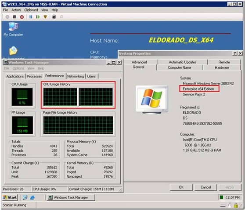Switch to the Networking tab
Screen dimensions: 245x210
pyautogui.click(x=76, y=76)
